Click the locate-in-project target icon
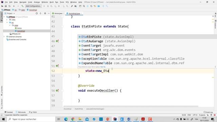 click(37, 14)
